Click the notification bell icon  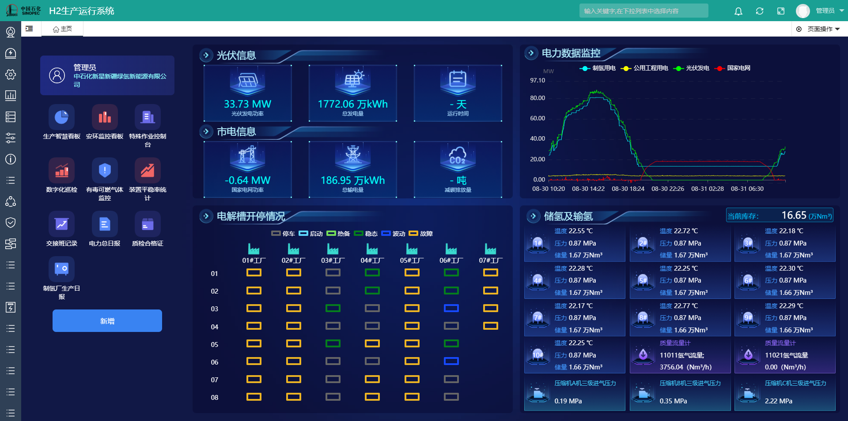tap(738, 11)
